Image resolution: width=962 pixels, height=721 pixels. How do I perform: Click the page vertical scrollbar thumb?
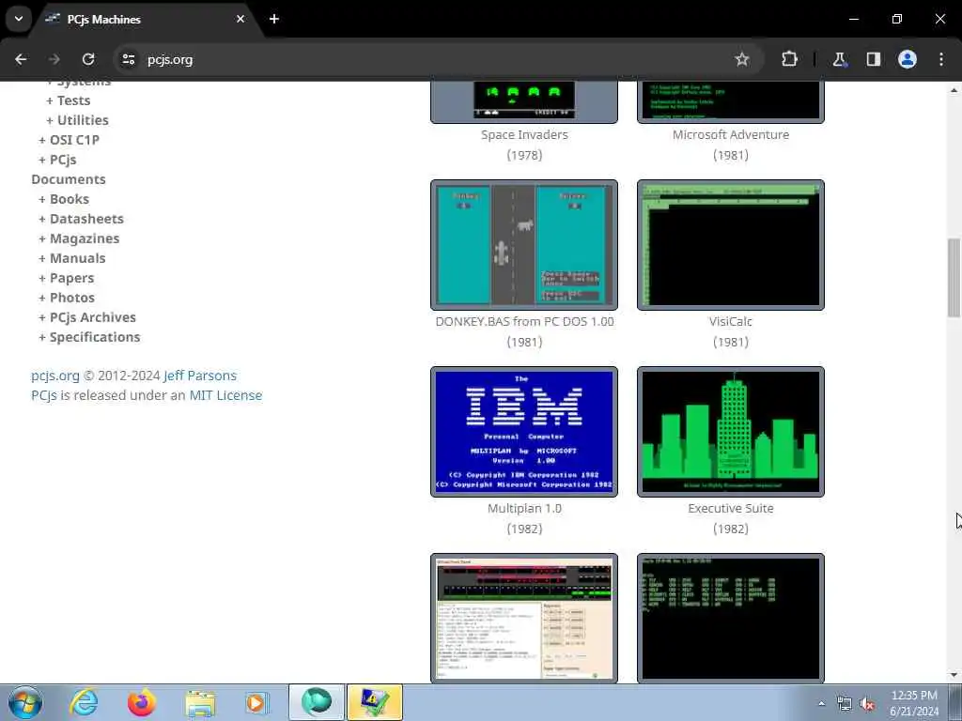(954, 278)
